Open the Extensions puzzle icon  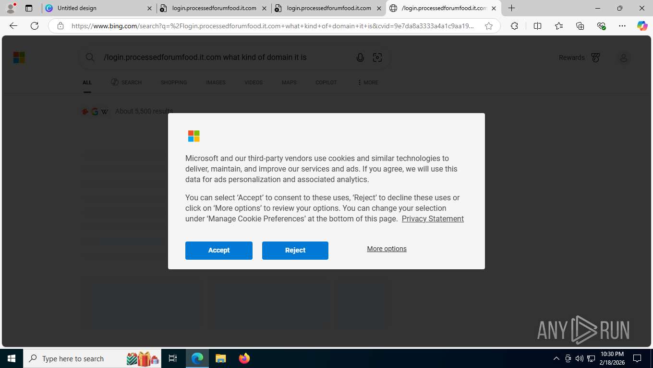point(514,26)
